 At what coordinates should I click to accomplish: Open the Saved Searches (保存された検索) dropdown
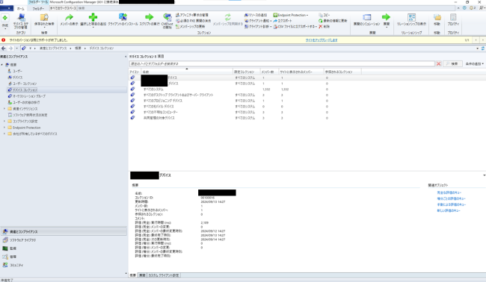(x=44, y=20)
